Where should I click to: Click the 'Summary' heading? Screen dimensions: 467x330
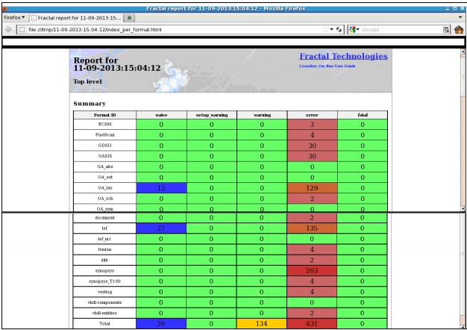click(90, 104)
